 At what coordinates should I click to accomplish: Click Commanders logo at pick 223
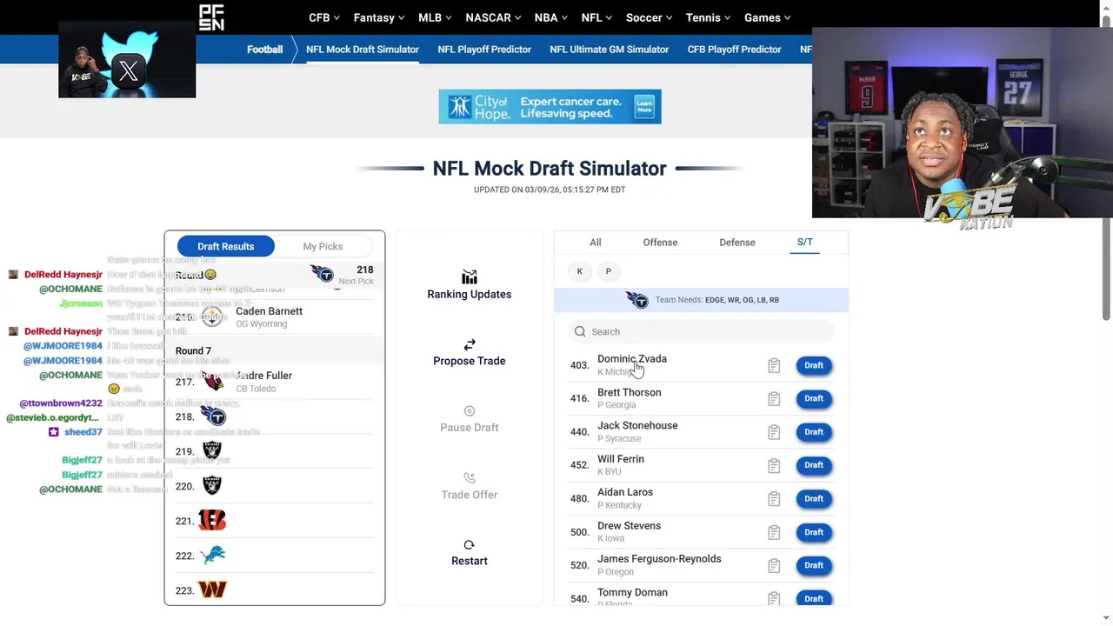[212, 589]
